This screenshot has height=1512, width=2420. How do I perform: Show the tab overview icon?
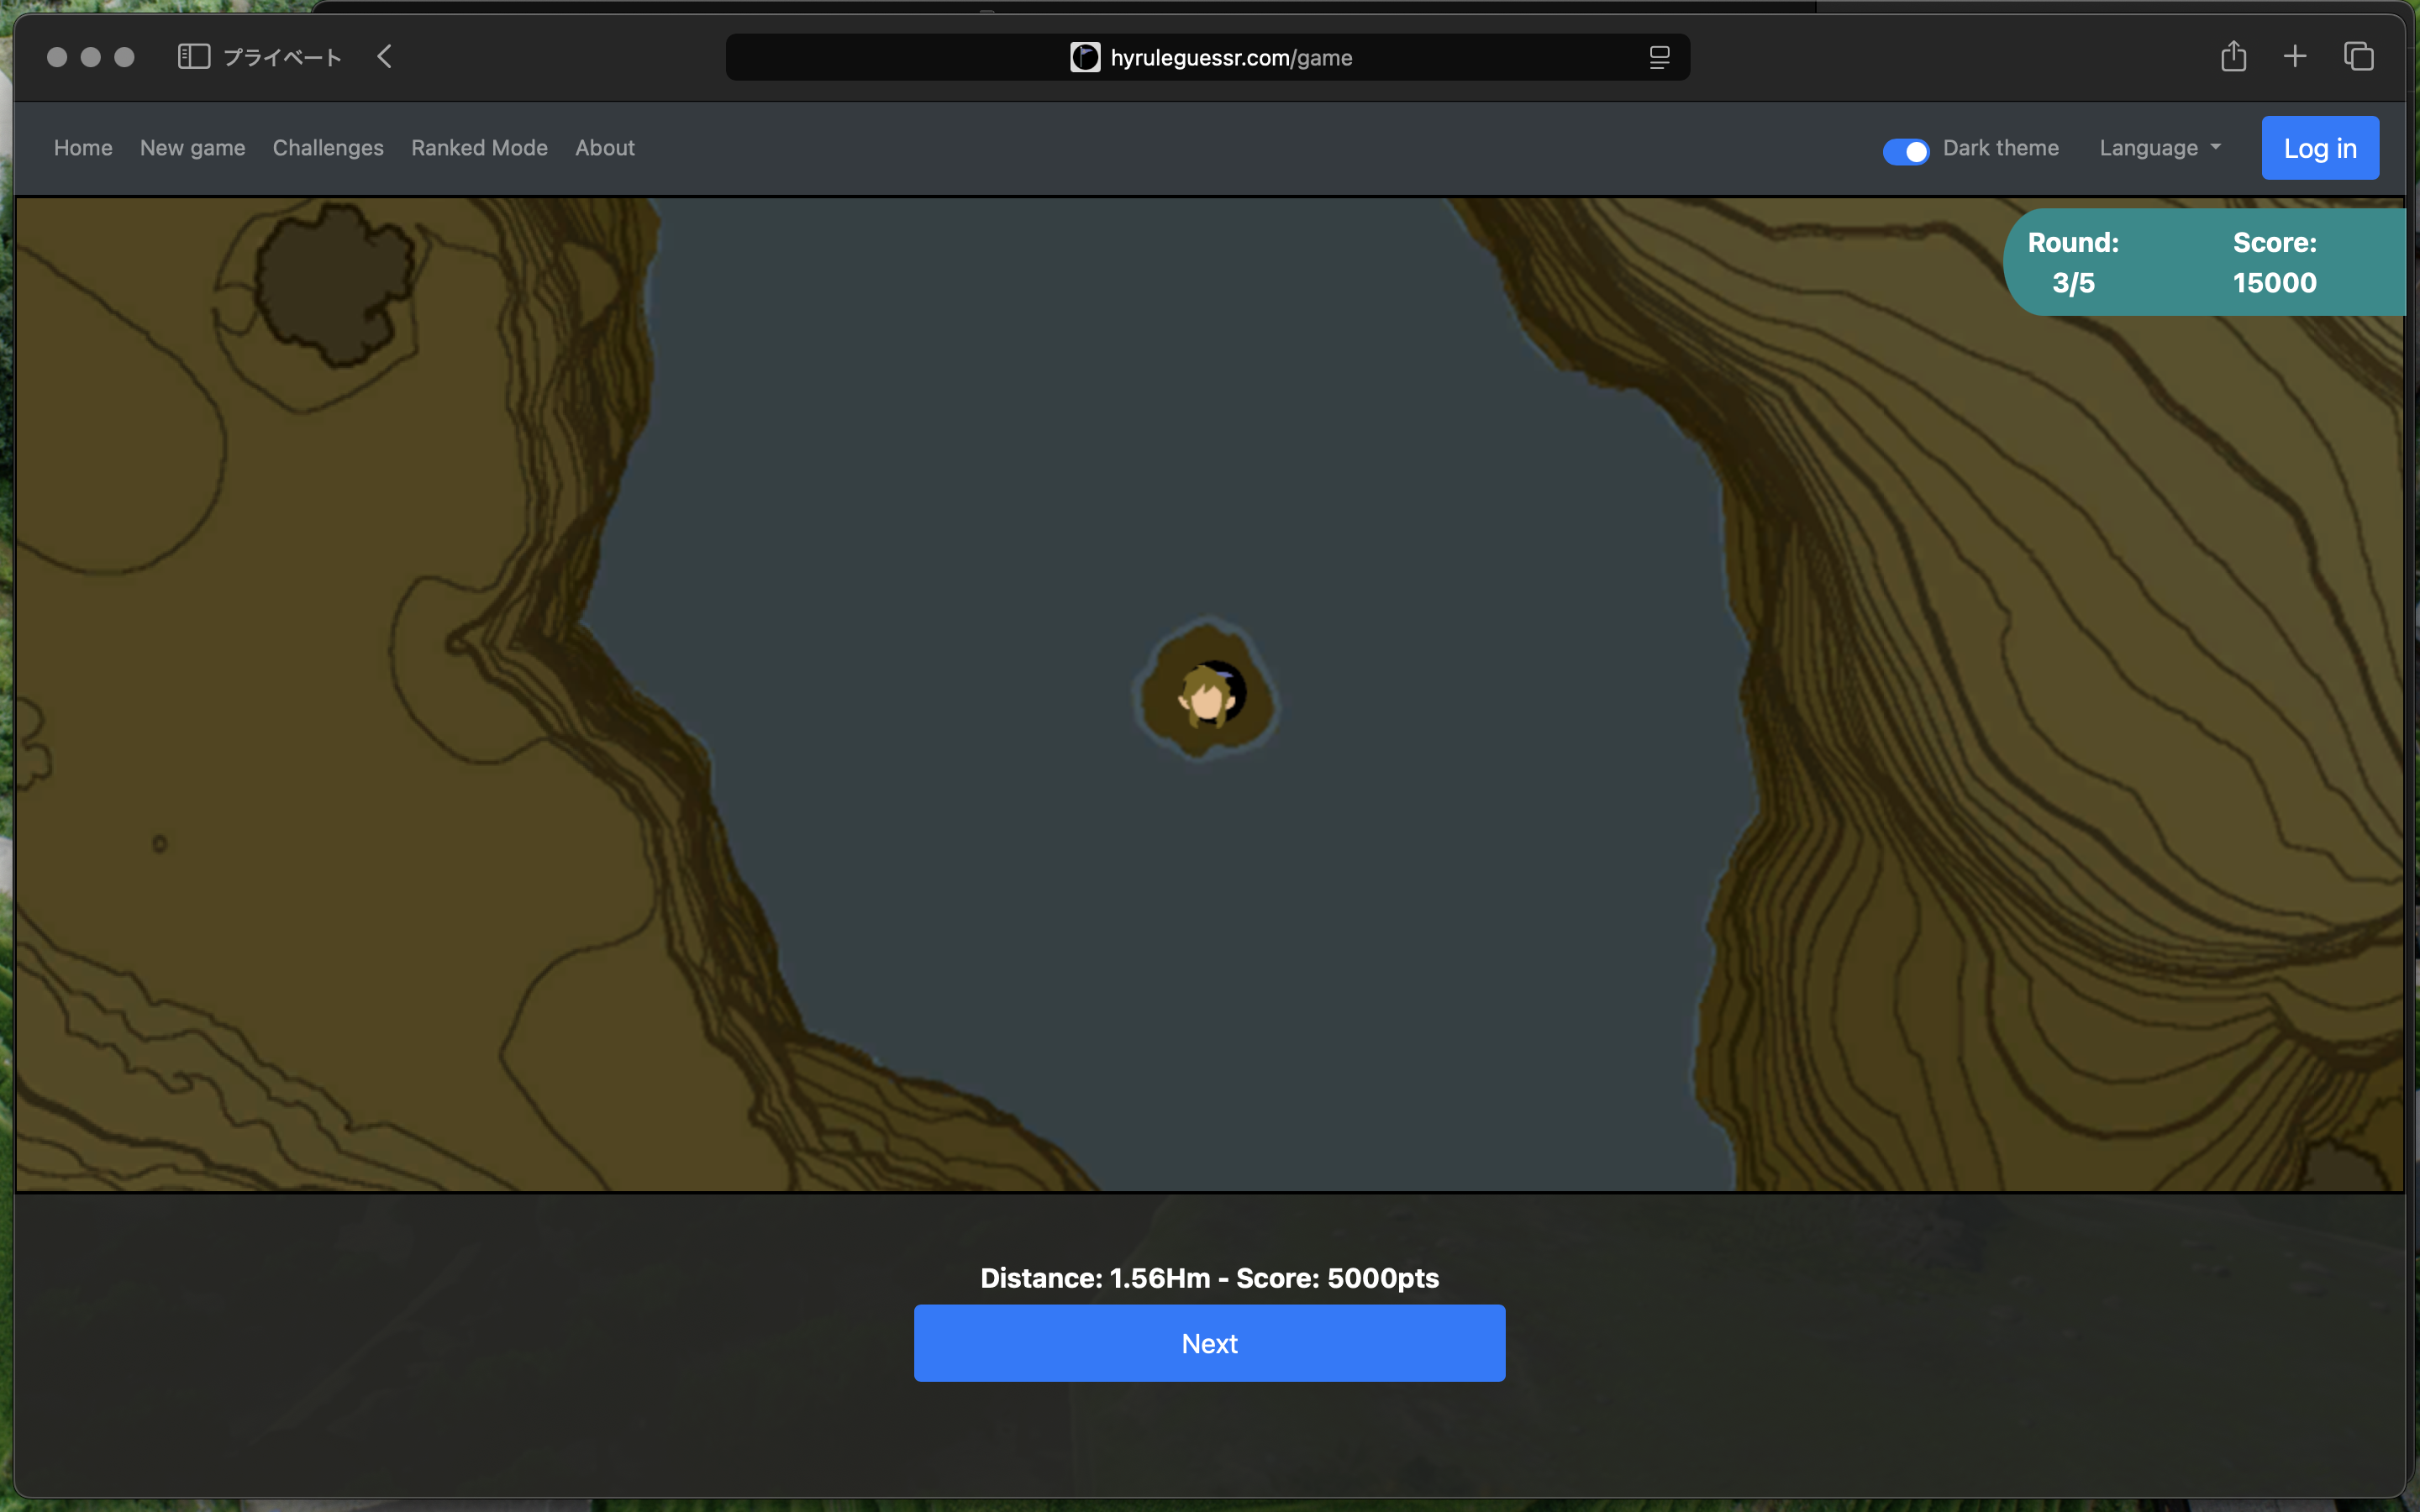click(x=2358, y=57)
